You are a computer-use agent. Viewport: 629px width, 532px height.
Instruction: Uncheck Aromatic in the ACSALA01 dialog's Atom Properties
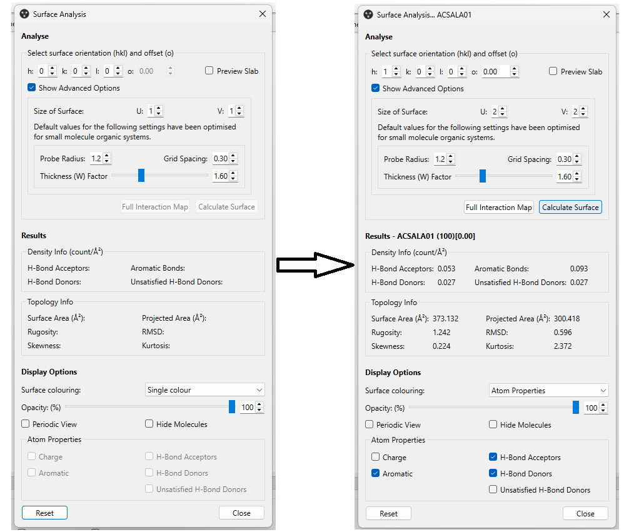point(375,474)
